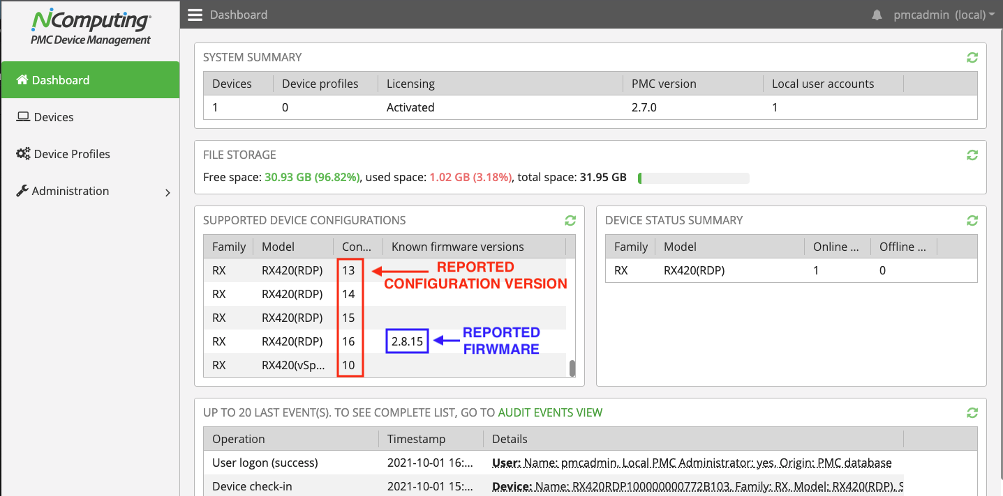Open the Devices section

(90, 117)
